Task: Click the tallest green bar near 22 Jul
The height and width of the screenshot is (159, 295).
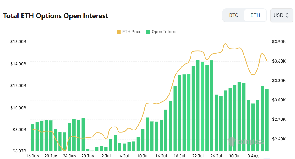Action: pyautogui.click(x=198, y=106)
